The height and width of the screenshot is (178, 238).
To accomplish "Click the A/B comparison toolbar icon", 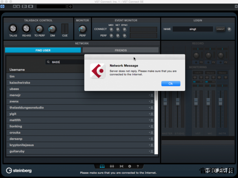I will tap(24, 6).
